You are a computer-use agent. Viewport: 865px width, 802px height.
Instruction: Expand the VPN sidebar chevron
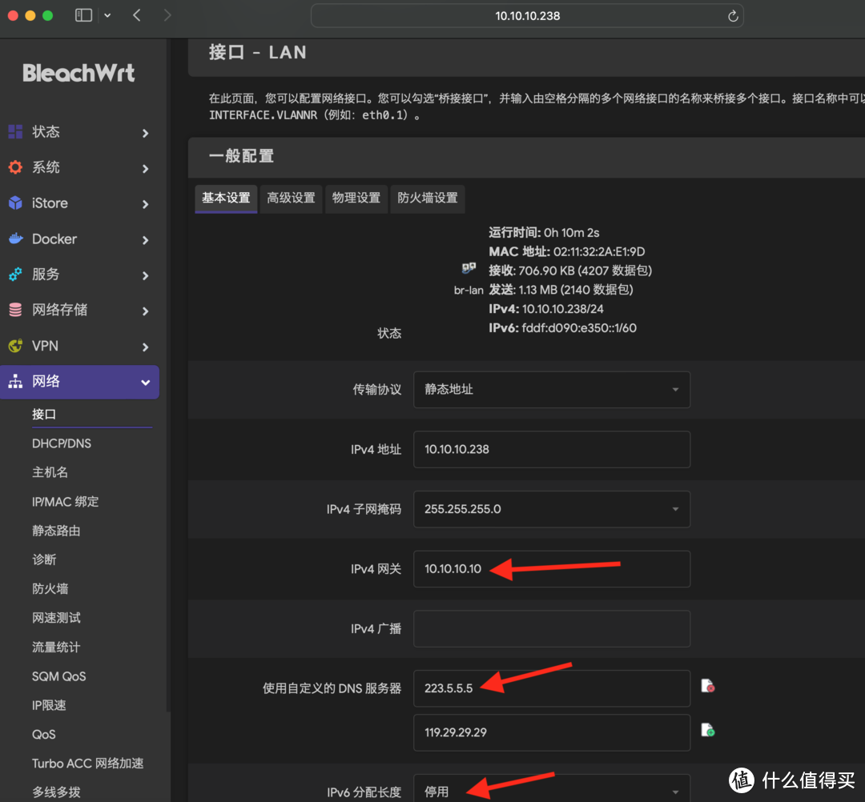point(146,347)
